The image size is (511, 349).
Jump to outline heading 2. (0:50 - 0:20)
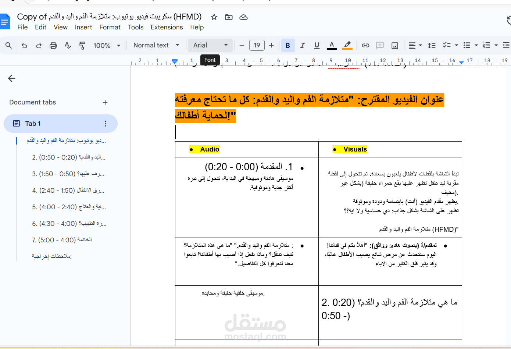tap(69, 157)
